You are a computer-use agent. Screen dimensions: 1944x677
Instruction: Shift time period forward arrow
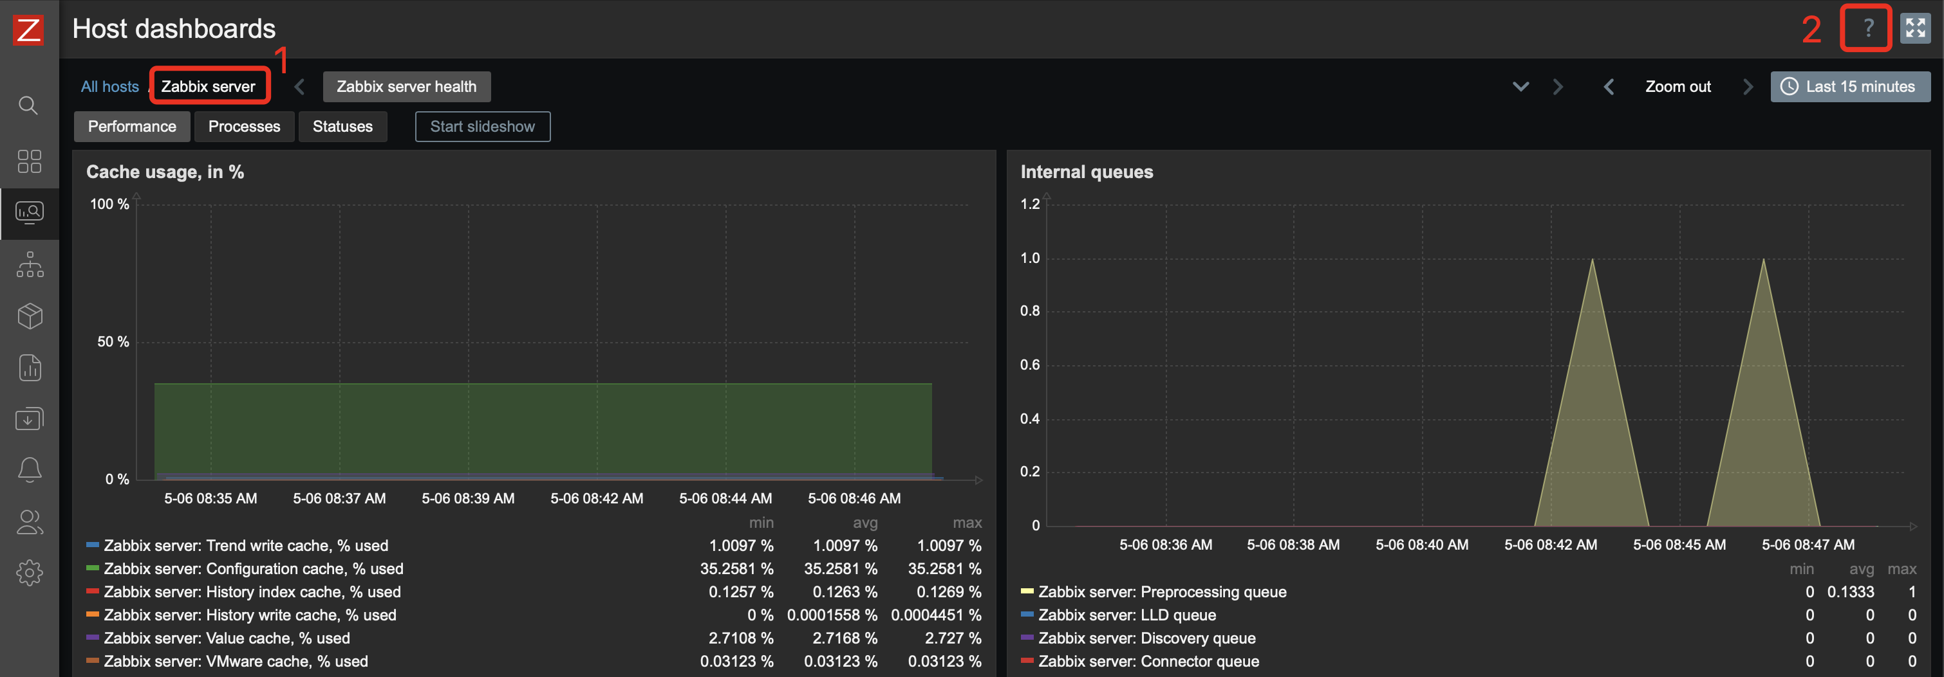[1747, 87]
